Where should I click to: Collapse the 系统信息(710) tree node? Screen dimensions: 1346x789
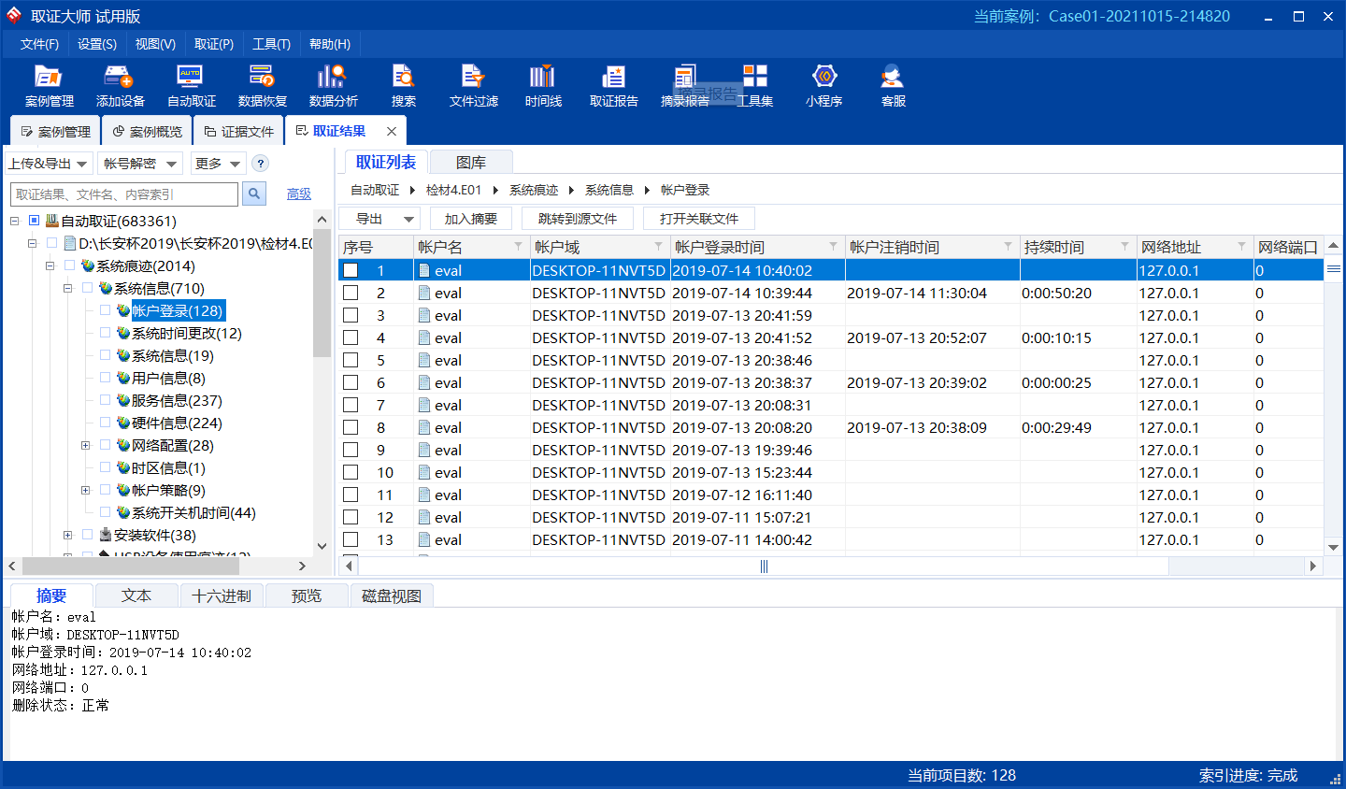[x=67, y=289]
